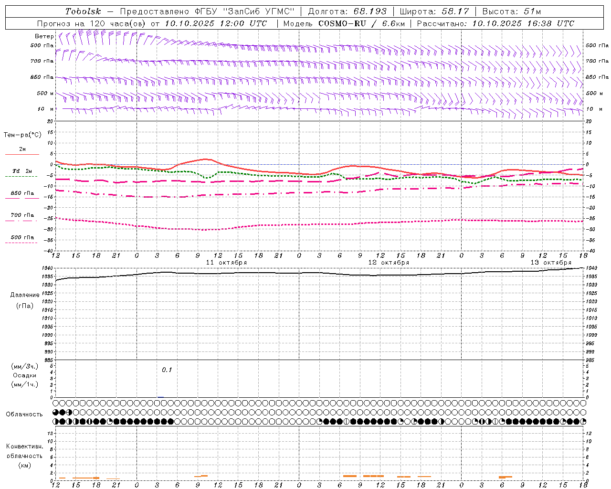This screenshot has height=489, width=611.
Task: Click the 700 гПа temperature legend entry
Action: (x=22, y=215)
